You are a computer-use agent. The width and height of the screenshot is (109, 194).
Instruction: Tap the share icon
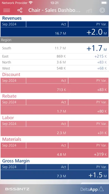(x=20, y=10)
